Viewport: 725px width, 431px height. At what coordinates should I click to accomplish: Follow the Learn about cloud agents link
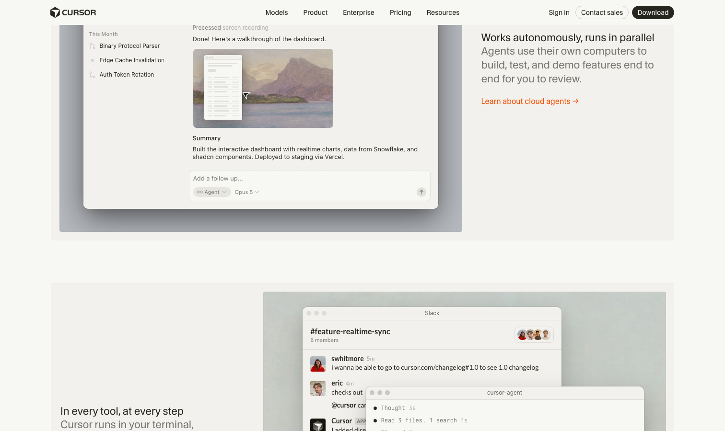(x=530, y=102)
